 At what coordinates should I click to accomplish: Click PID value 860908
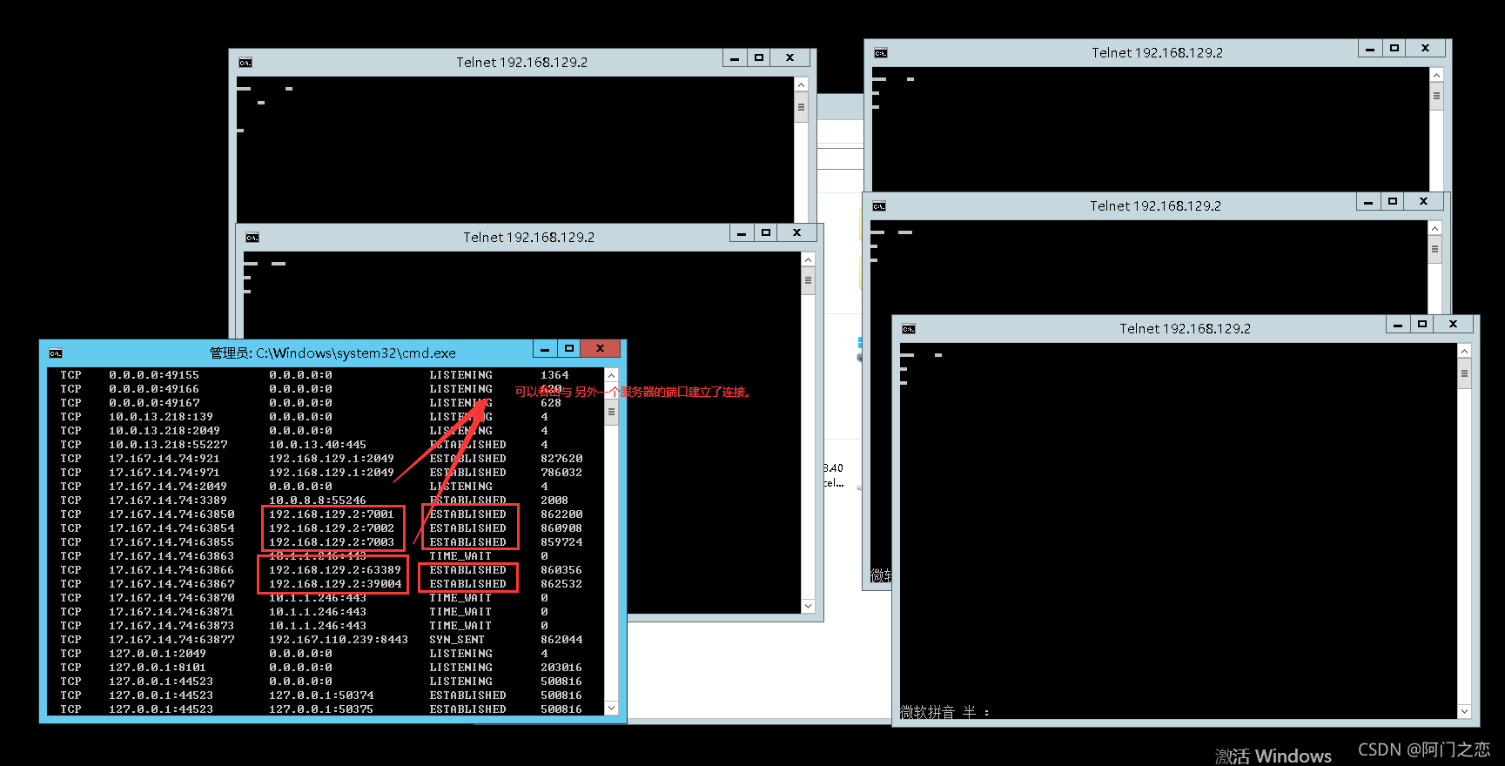pyautogui.click(x=561, y=528)
